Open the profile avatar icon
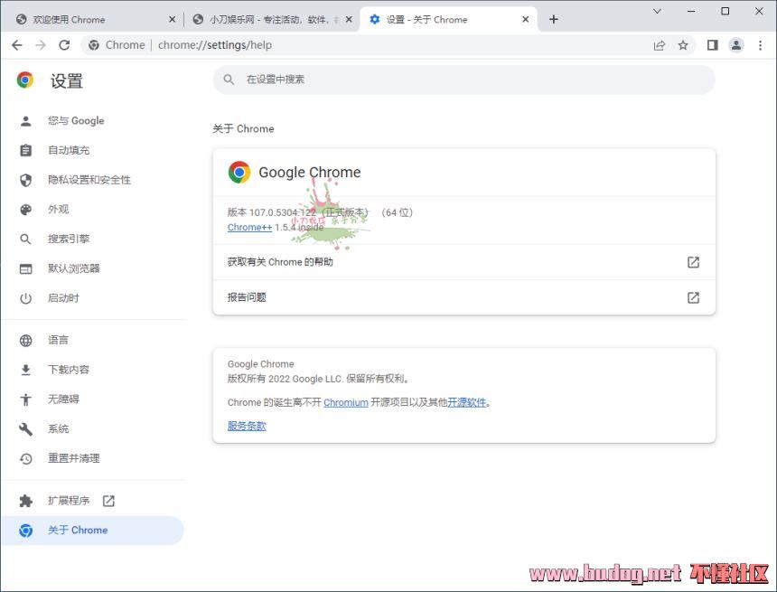The height and width of the screenshot is (592, 777). (736, 45)
